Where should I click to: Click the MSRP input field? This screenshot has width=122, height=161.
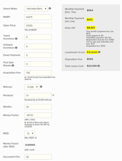click(38, 17)
